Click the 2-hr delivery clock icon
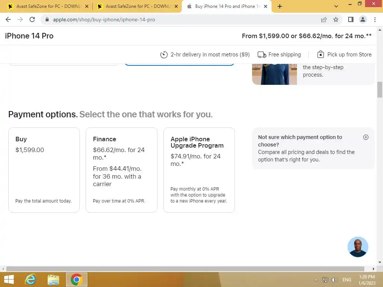Viewport: 383px width, 287px height. click(164, 55)
